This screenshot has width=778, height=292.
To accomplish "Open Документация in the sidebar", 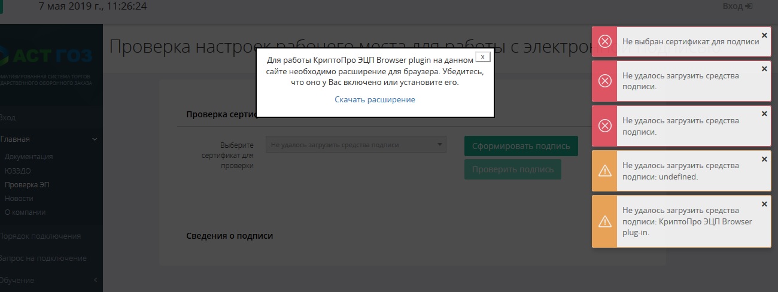I will click(x=29, y=157).
